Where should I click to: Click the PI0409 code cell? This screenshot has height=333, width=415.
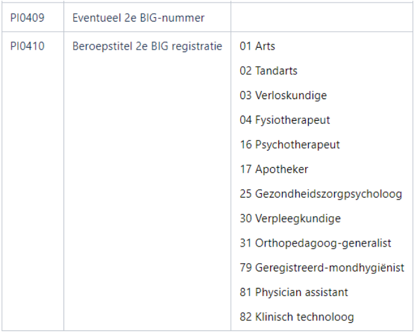click(x=27, y=18)
